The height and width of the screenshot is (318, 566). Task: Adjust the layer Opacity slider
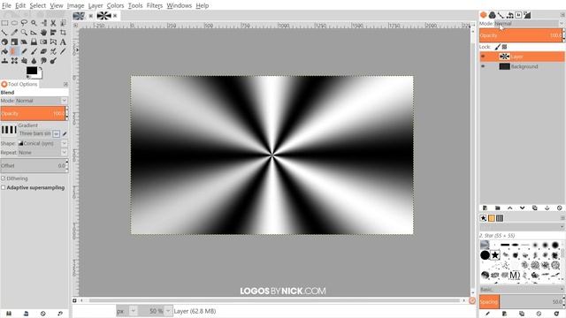coord(521,35)
